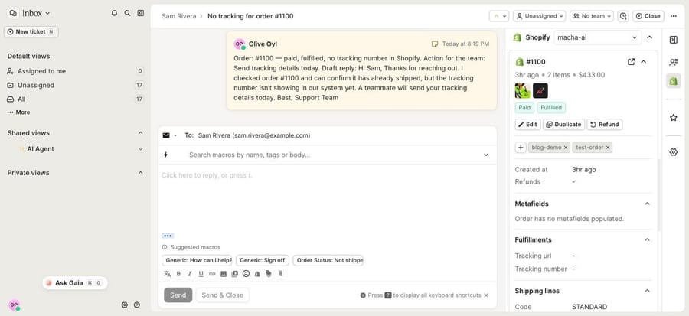This screenshot has width=689, height=316.
Task: Click the star icon in the right rail
Action: tap(673, 118)
